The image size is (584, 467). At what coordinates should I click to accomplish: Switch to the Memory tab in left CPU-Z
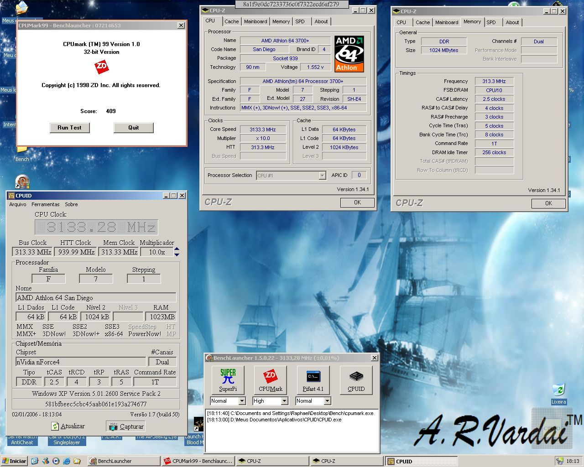[x=281, y=21]
